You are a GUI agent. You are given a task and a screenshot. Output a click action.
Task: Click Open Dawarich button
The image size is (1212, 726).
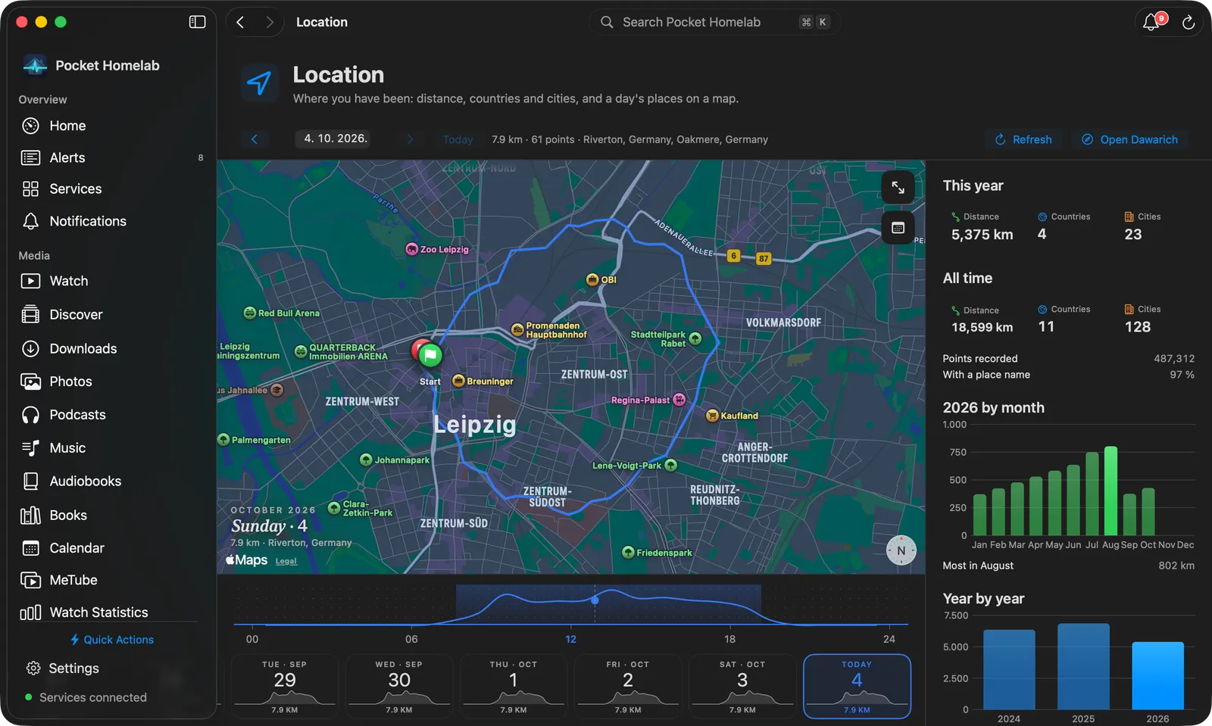point(1129,139)
